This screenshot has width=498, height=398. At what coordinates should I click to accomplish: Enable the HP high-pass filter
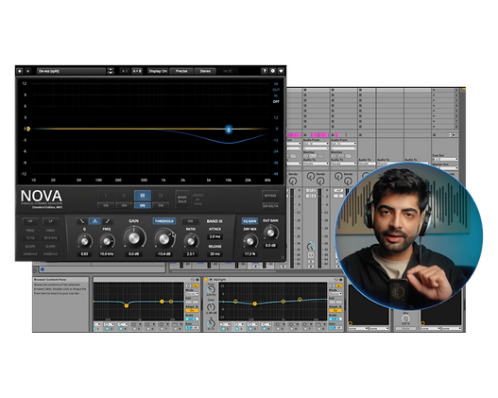point(30,221)
